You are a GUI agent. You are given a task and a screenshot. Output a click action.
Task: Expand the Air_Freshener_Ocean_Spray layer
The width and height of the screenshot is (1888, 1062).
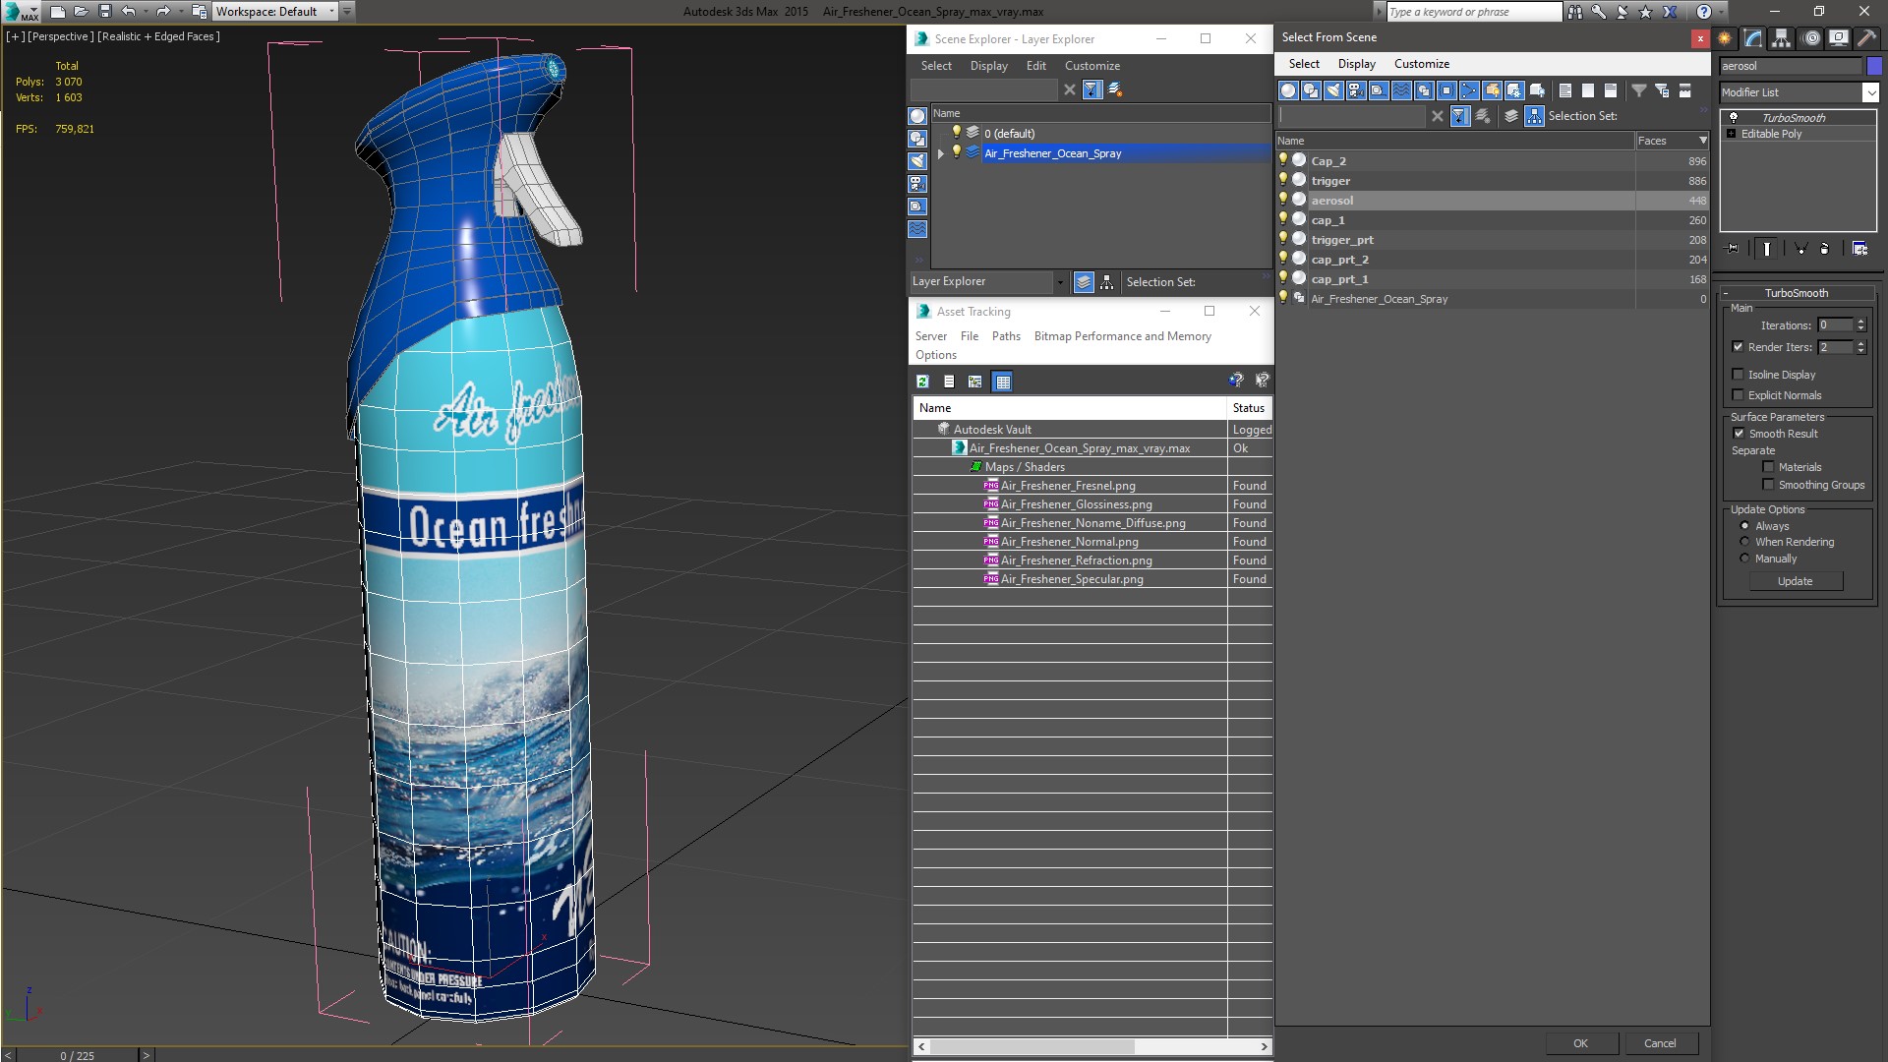[x=941, y=153]
